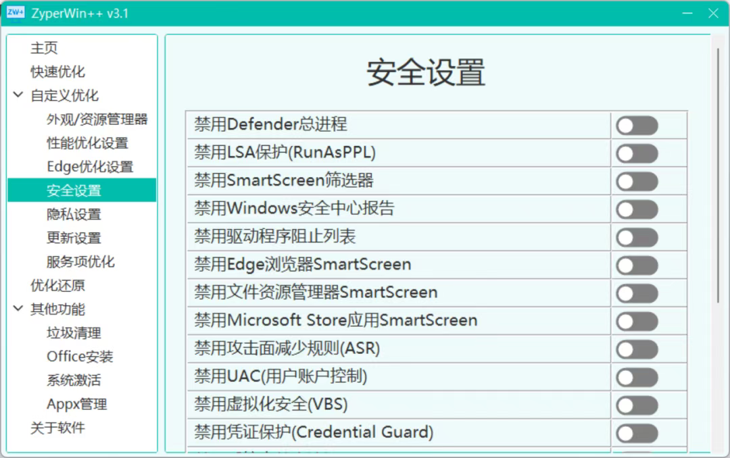730x458 pixels.
Task: Toggle 禁用UAC(用户账户控制) switch
Action: 636,377
